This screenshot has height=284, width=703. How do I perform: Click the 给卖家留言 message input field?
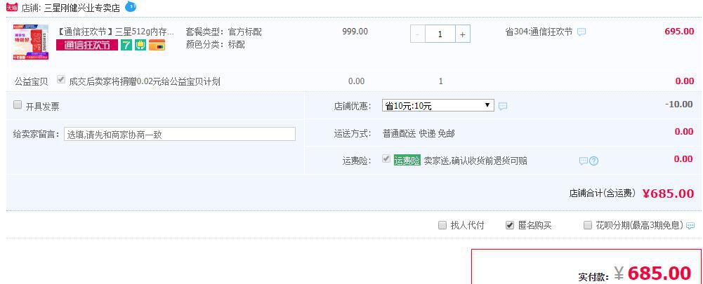click(x=180, y=134)
